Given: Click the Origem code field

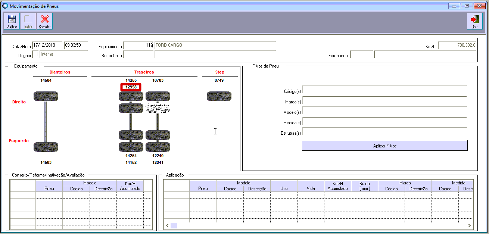Looking at the screenshot, I should pyautogui.click(x=35, y=54).
